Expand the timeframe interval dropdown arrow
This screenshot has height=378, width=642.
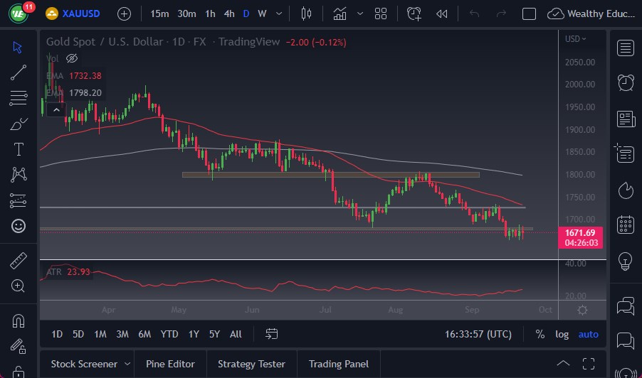pos(278,13)
